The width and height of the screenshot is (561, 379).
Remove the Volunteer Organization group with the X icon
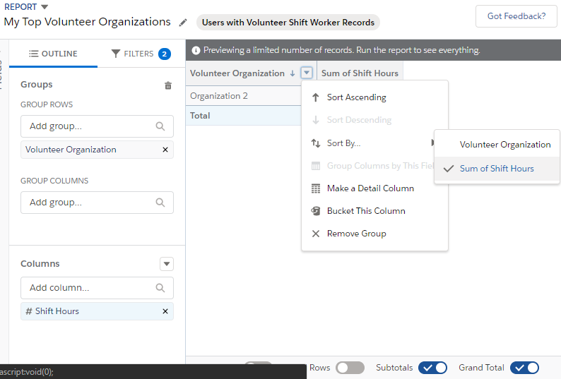point(165,150)
